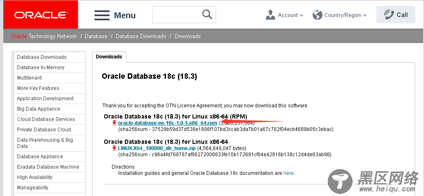Image resolution: width=424 pixels, height=196 pixels.
Task: Click the '4,564,649,047 bytes' size text
Action: click(222, 148)
